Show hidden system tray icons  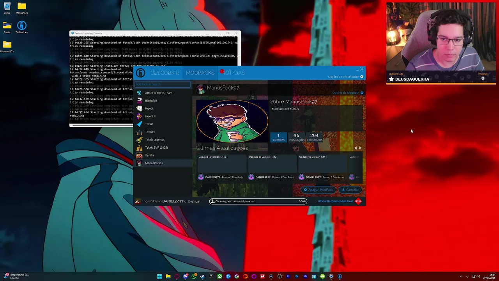pos(461,276)
